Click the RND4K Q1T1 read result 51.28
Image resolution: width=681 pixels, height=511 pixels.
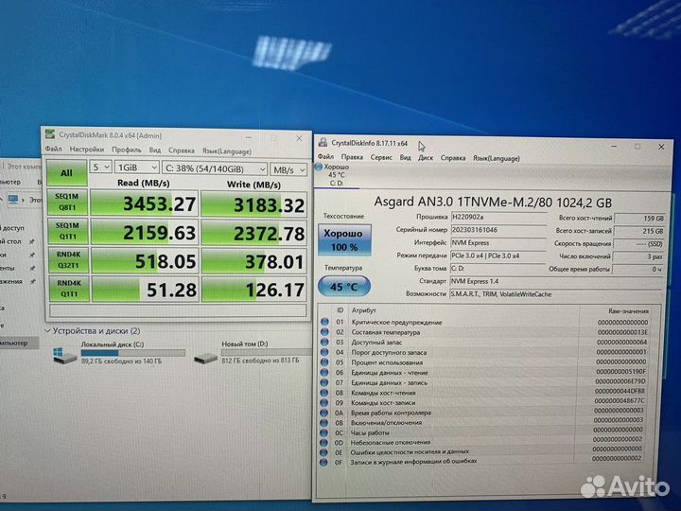coord(146,290)
